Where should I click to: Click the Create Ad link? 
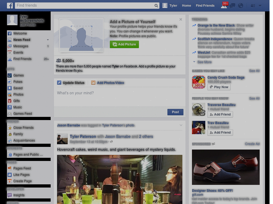pyautogui.click(x=252, y=144)
